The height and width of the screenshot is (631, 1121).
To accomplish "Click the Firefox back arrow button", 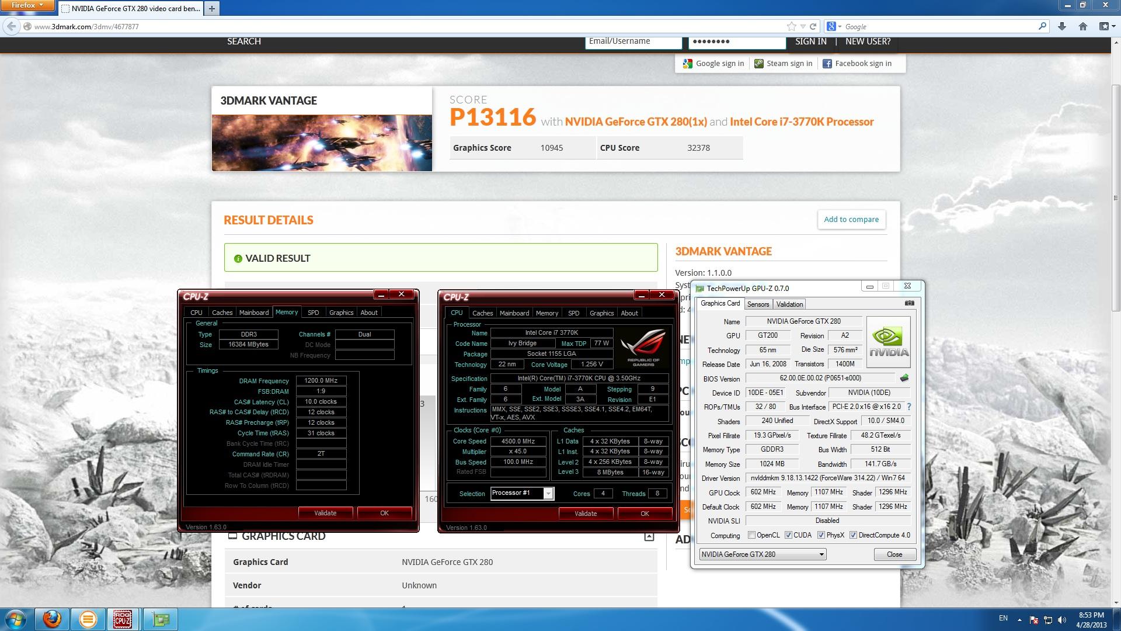I will (x=11, y=26).
